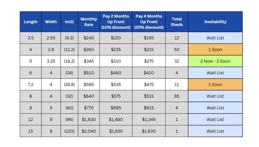
Task: Click the $1,480 two-month price cell
Action: (116, 119)
